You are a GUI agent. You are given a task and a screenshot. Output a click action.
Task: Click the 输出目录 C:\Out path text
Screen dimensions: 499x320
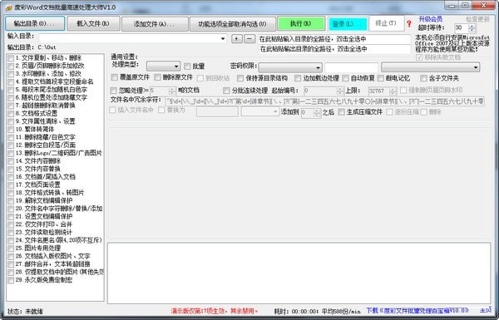pos(32,47)
